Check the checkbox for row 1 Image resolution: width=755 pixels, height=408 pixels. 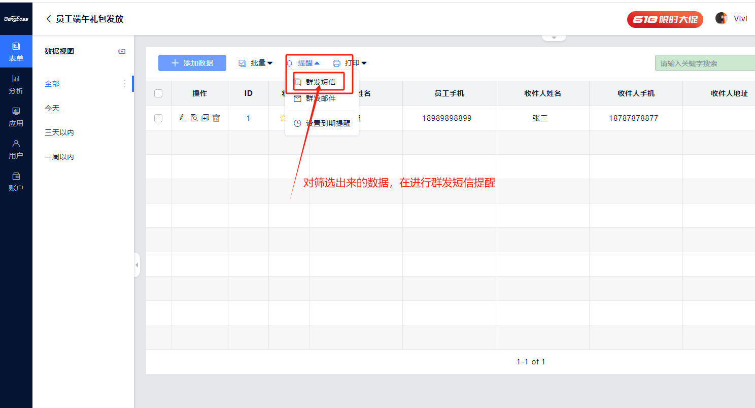pyautogui.click(x=158, y=118)
